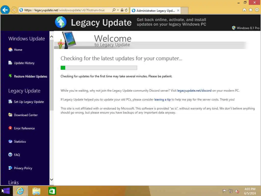Open the Error Reference link
The height and width of the screenshot is (196, 261).
[x=24, y=128]
